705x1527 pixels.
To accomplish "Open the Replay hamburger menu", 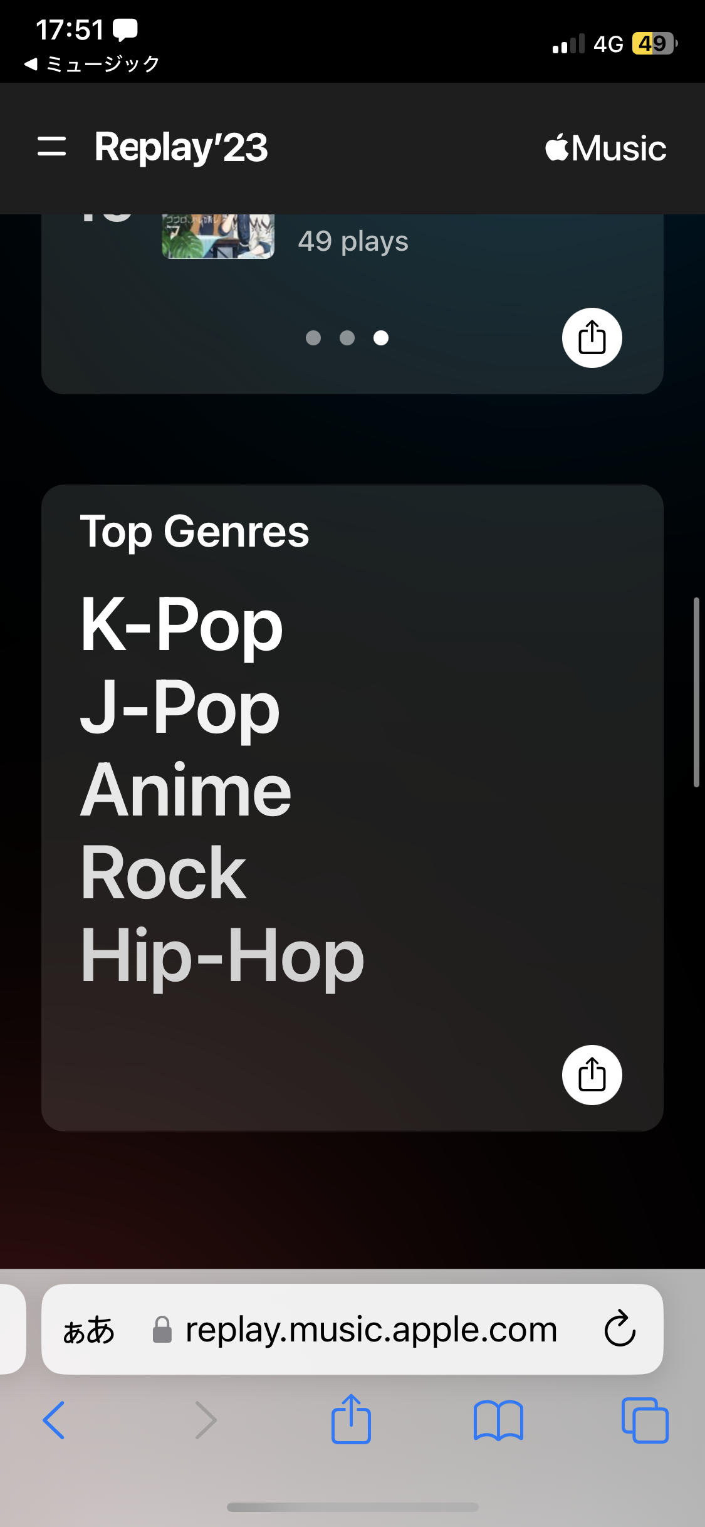I will pos(51,146).
